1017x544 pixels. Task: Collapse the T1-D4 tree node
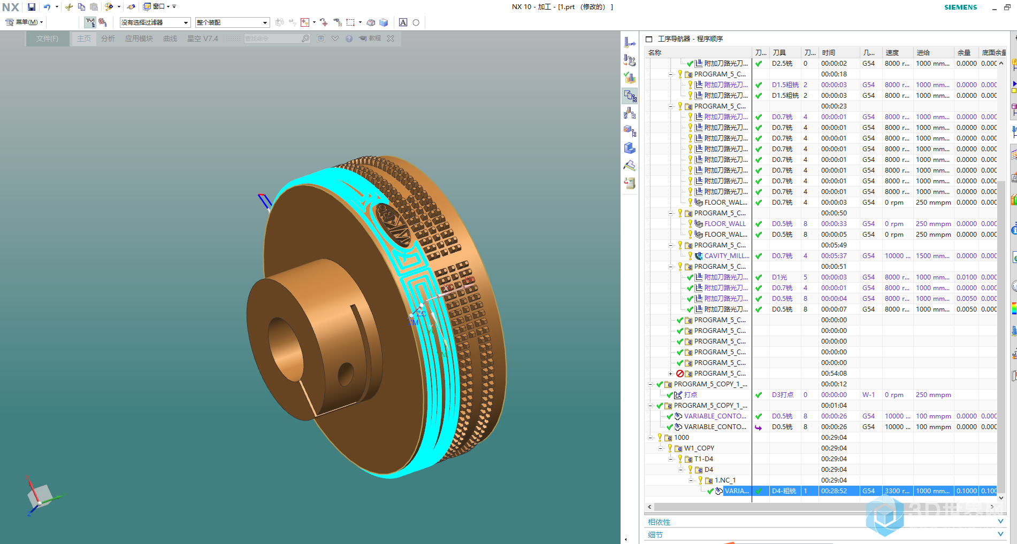click(670, 459)
